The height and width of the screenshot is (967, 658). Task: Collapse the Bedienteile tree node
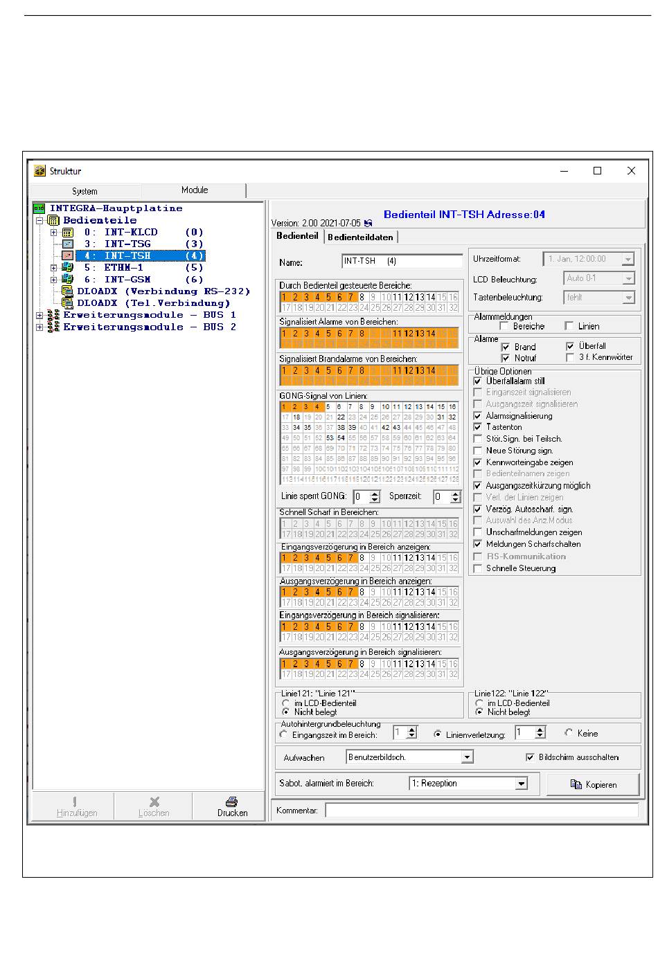[39, 220]
